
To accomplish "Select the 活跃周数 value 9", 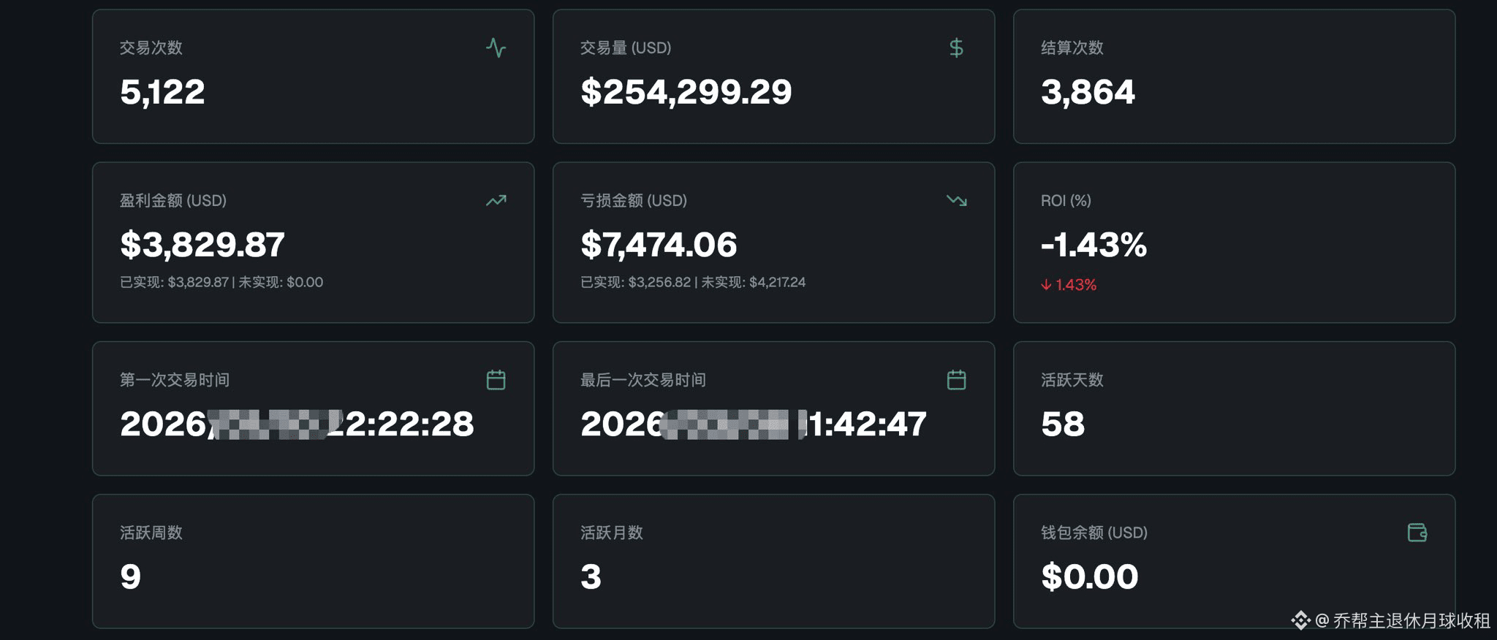I will pos(130,577).
